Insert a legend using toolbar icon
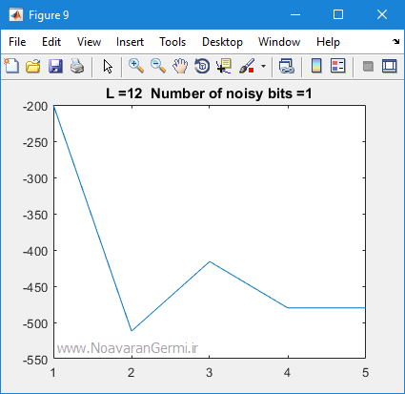The height and width of the screenshot is (394, 405). point(338,66)
